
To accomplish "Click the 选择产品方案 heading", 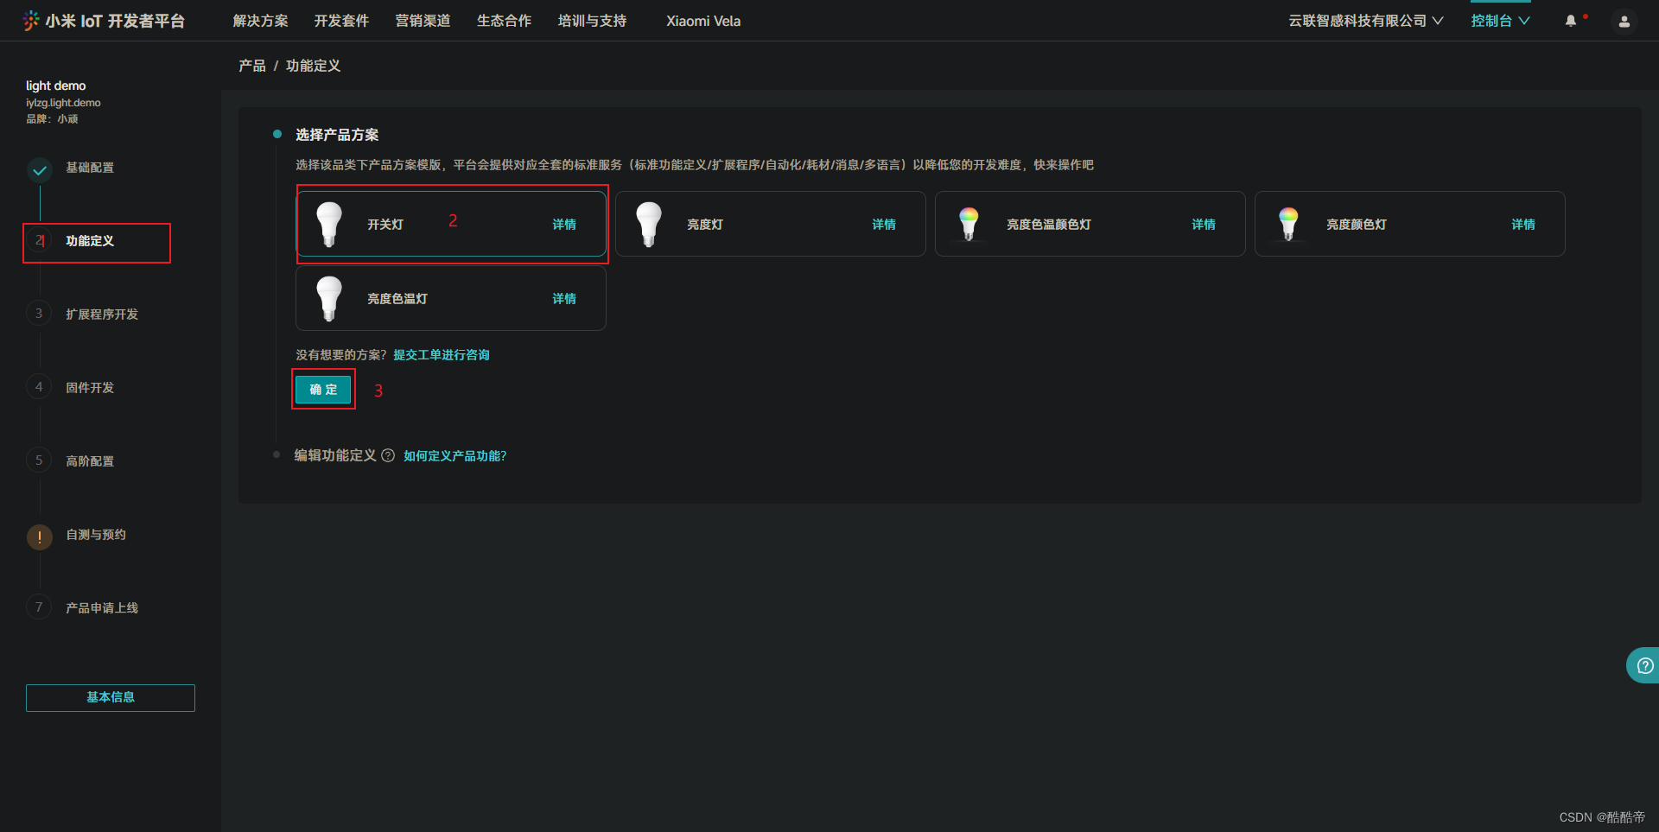I will (337, 135).
